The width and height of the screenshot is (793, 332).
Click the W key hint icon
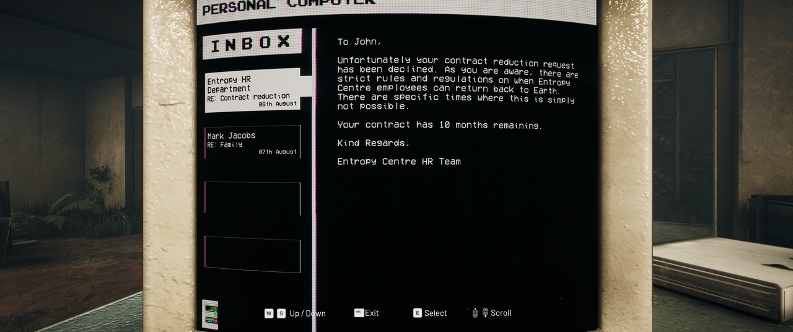click(x=269, y=313)
